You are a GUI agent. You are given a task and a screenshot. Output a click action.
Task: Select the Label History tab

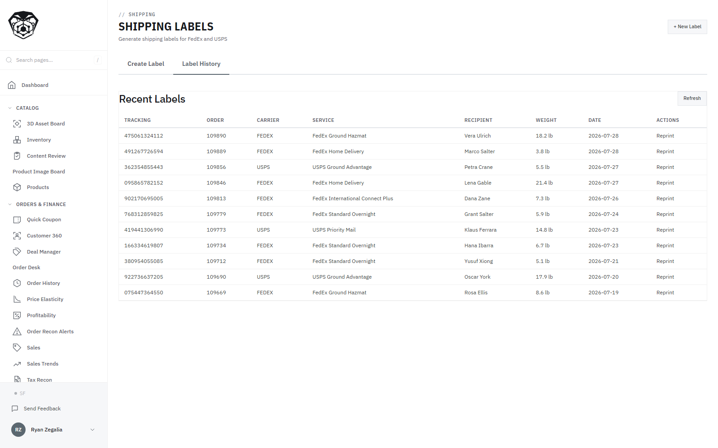point(201,64)
